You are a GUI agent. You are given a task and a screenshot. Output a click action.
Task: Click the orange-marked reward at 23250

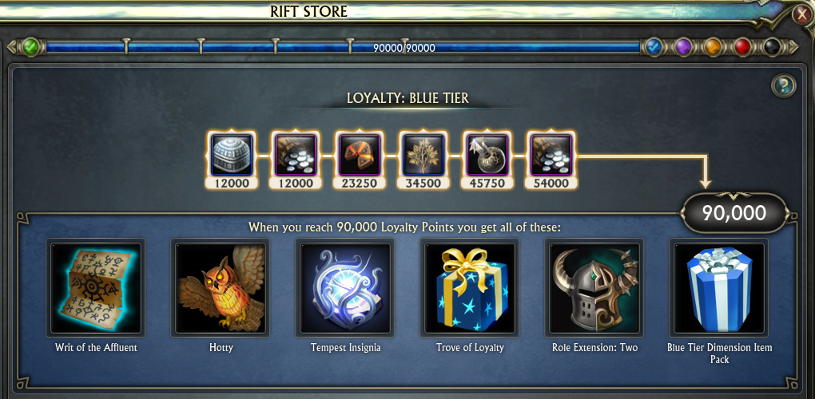point(360,154)
